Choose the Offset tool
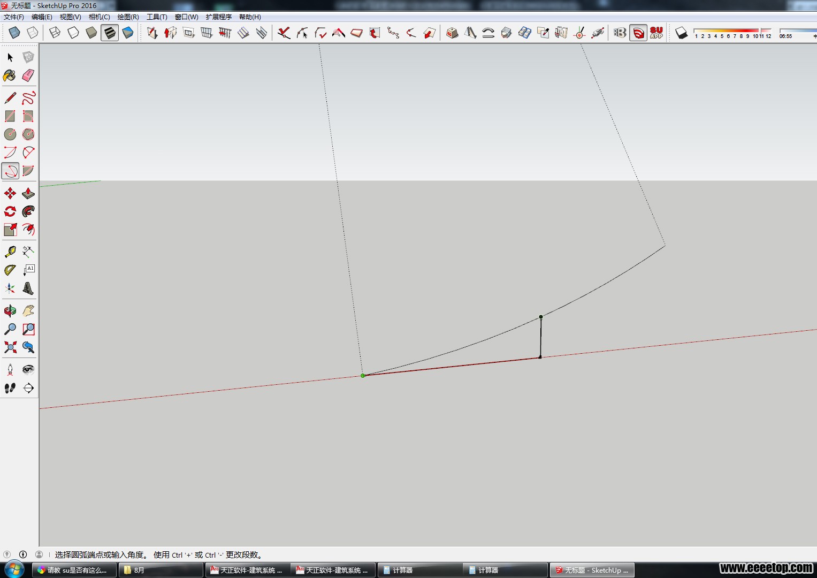This screenshot has height=578, width=817. [28, 230]
